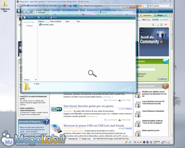Open Eset Smart Security gratis article
This screenshot has width=185, height=148.
[89, 106]
